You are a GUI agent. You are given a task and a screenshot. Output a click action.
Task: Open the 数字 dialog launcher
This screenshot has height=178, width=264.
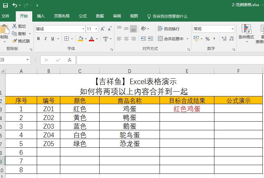(234, 49)
